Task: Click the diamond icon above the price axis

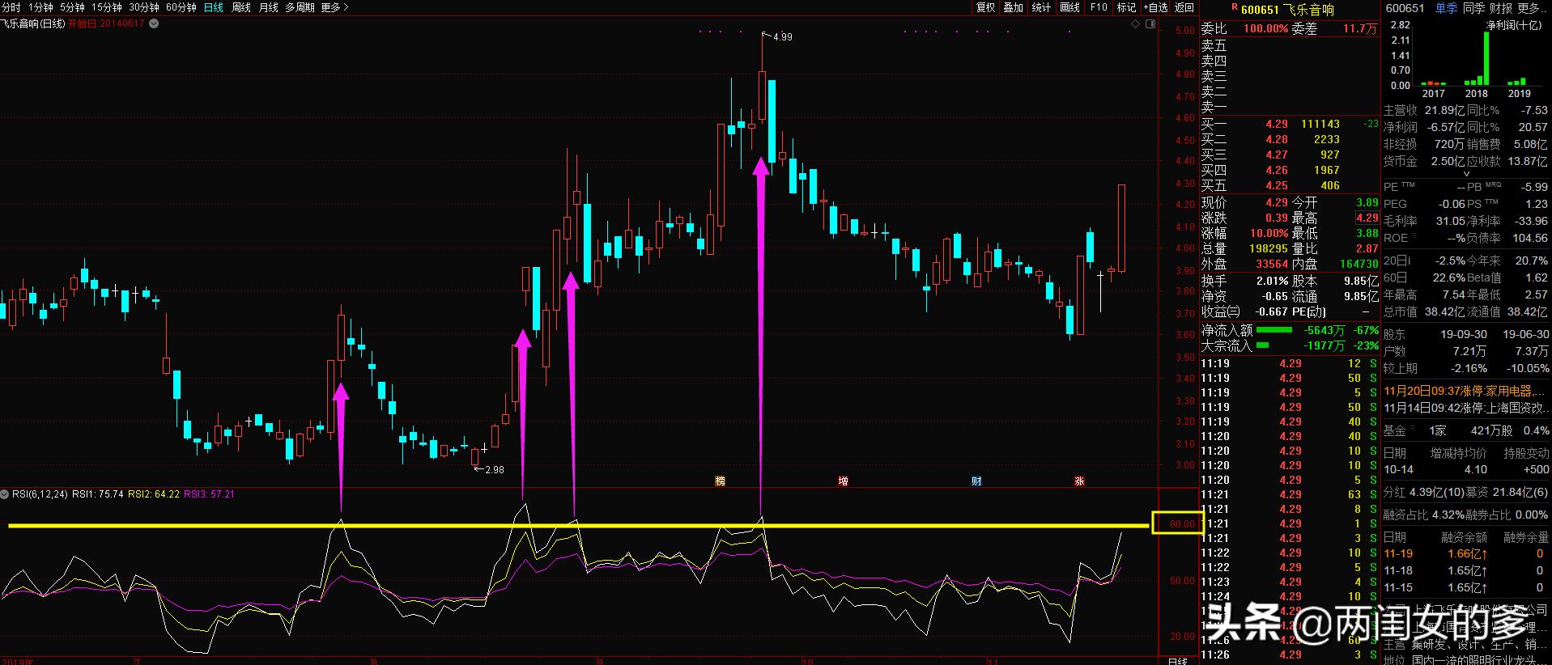Action: tap(1136, 25)
